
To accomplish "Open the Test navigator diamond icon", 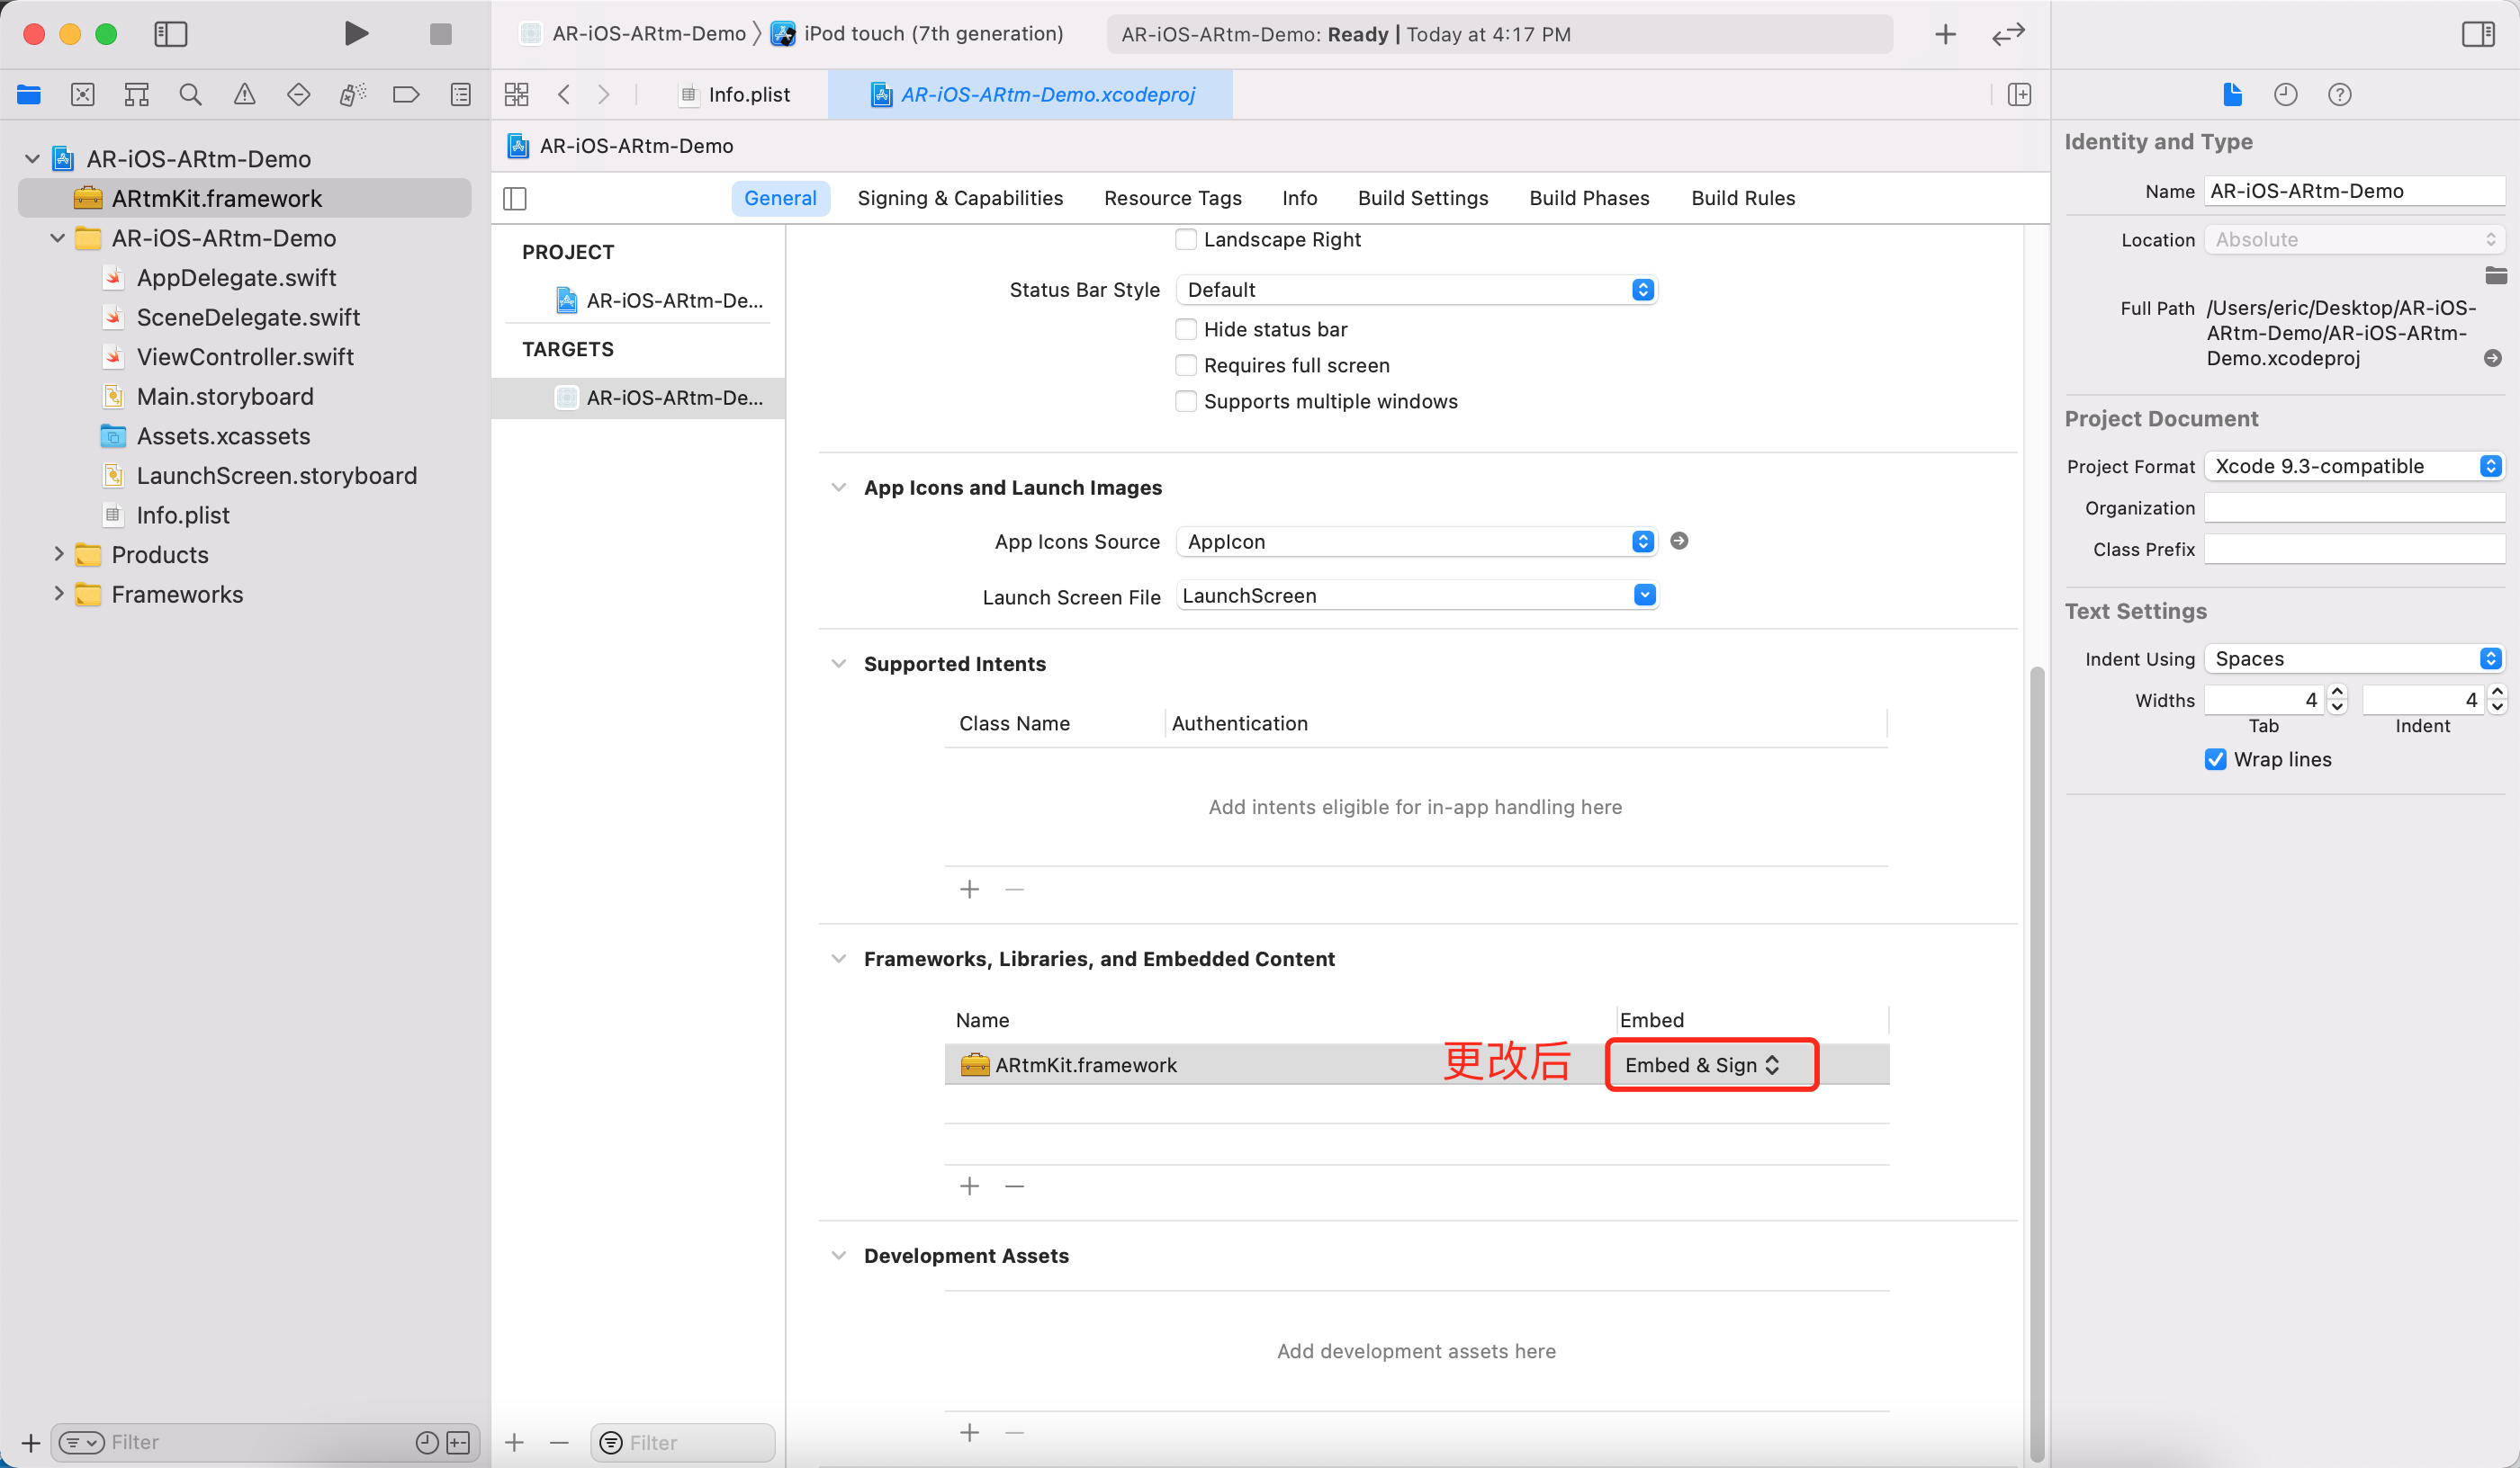I will click(x=298, y=95).
